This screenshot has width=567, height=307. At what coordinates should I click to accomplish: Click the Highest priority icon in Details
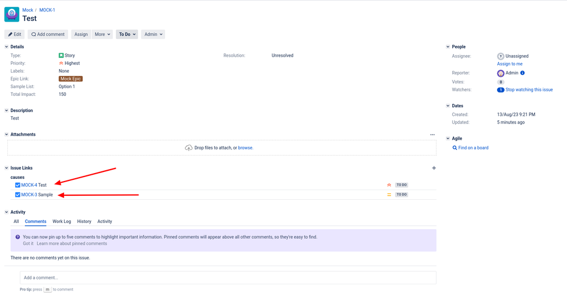click(61, 64)
